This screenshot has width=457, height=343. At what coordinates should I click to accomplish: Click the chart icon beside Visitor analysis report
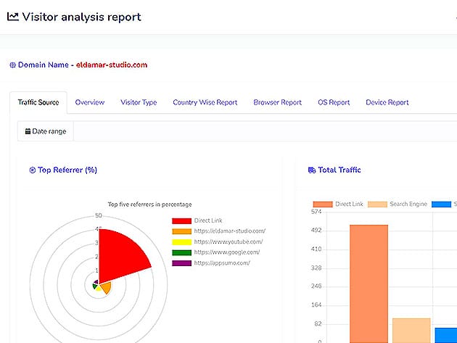(13, 17)
